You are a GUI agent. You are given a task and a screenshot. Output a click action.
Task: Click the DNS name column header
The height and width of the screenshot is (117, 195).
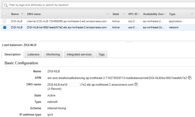click(34, 14)
